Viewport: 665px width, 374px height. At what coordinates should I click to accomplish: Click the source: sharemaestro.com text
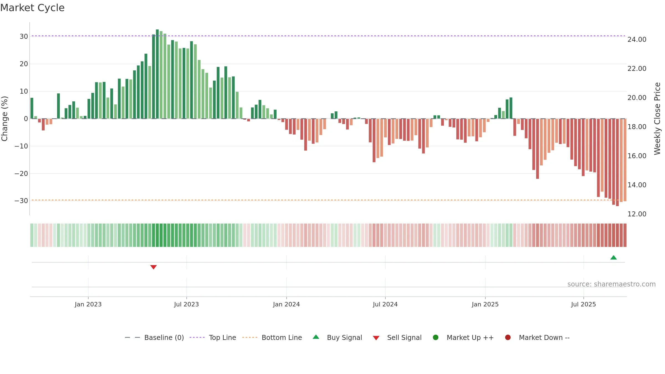[x=612, y=284]
